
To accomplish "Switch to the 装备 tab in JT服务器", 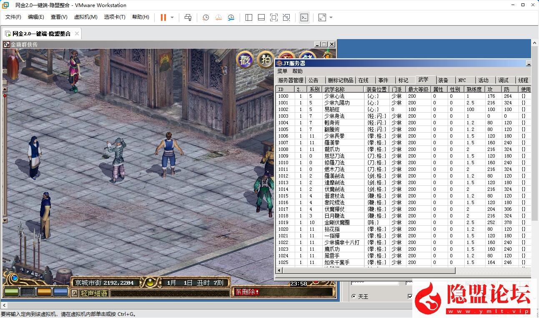I will (444, 79).
